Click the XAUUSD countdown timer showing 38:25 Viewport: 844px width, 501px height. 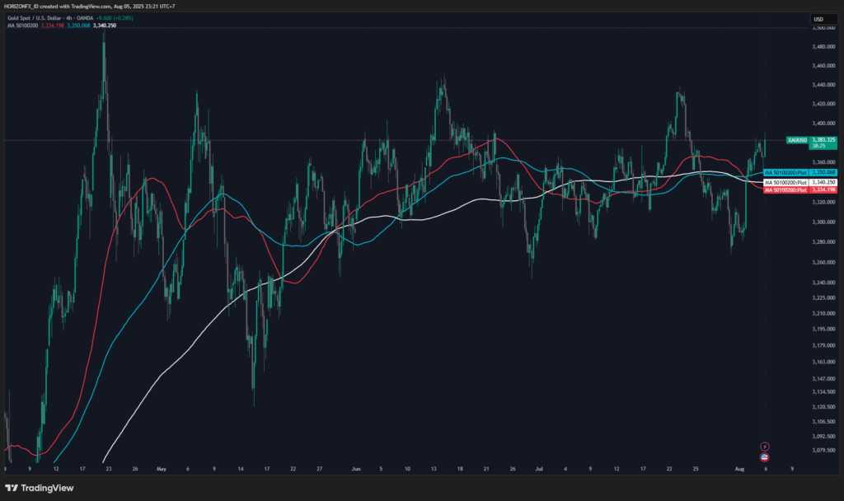[819, 146]
